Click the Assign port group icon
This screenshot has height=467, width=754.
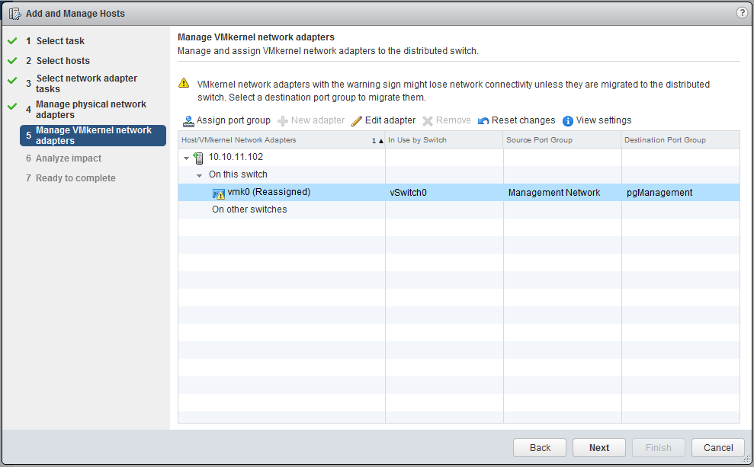(188, 120)
